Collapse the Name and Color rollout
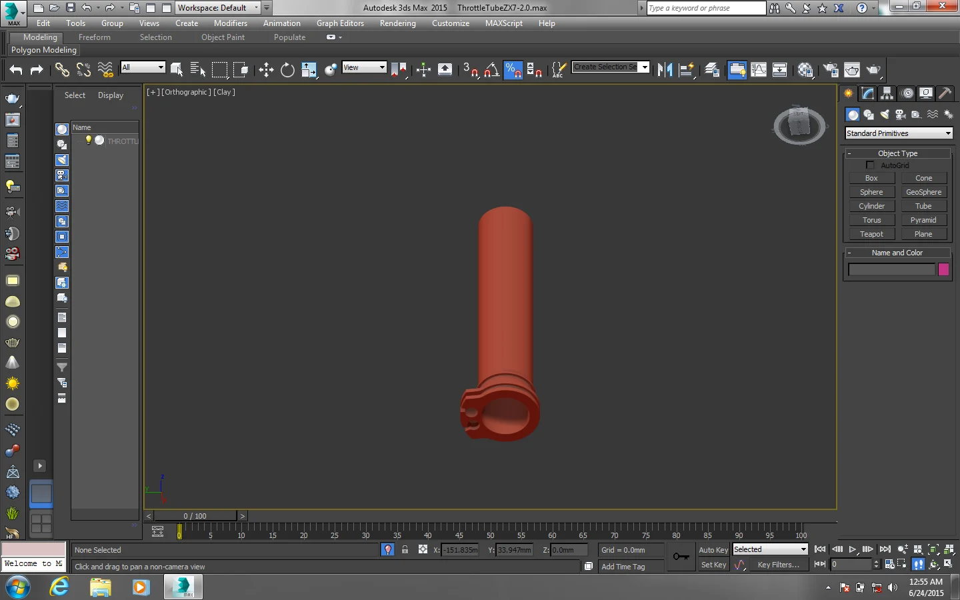Image resolution: width=960 pixels, height=600 pixels. pyautogui.click(x=897, y=253)
